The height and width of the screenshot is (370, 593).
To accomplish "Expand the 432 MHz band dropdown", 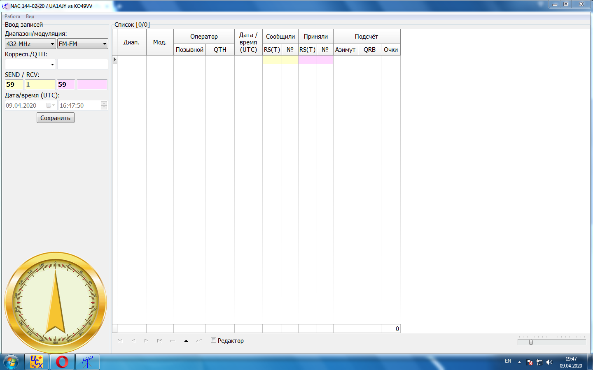I will (52, 44).
